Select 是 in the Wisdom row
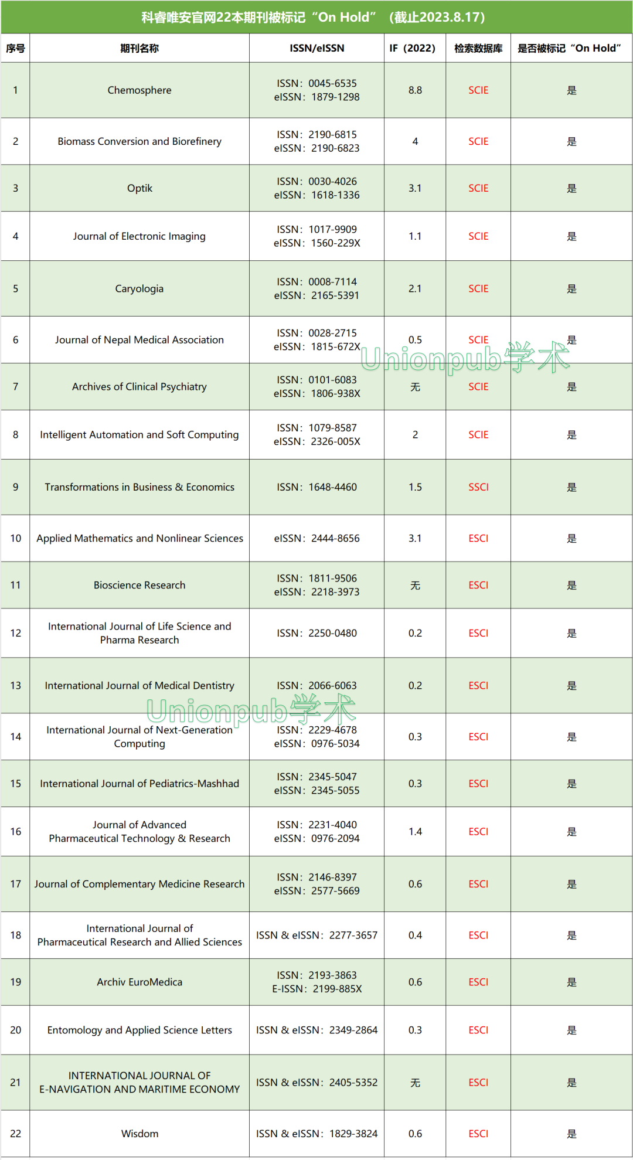 point(571,1134)
